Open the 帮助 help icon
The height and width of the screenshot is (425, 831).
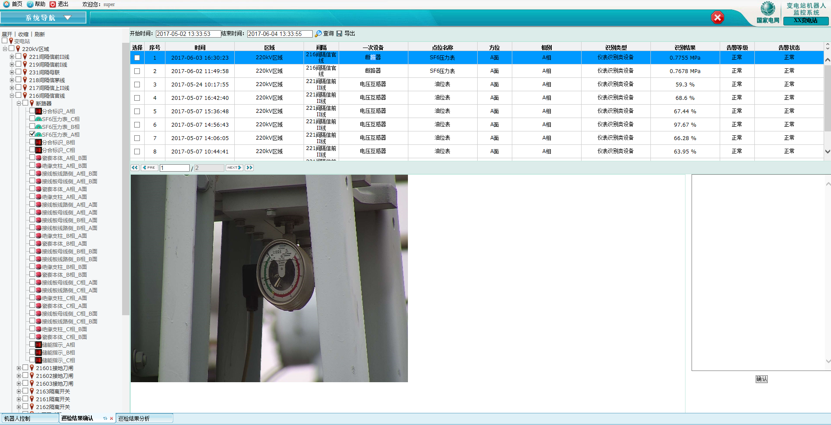pyautogui.click(x=30, y=4)
